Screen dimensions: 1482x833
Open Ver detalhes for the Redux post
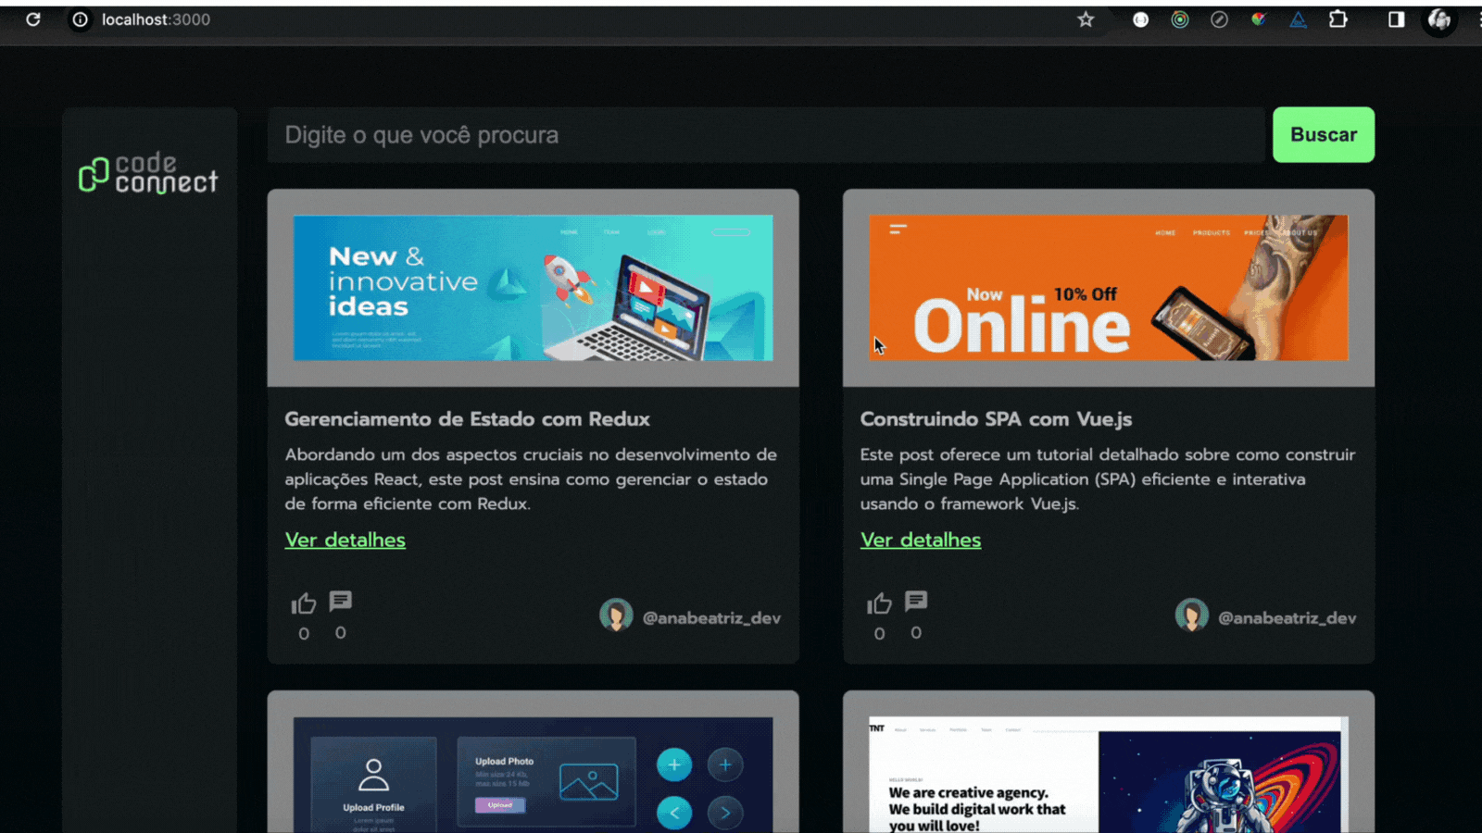click(x=345, y=540)
